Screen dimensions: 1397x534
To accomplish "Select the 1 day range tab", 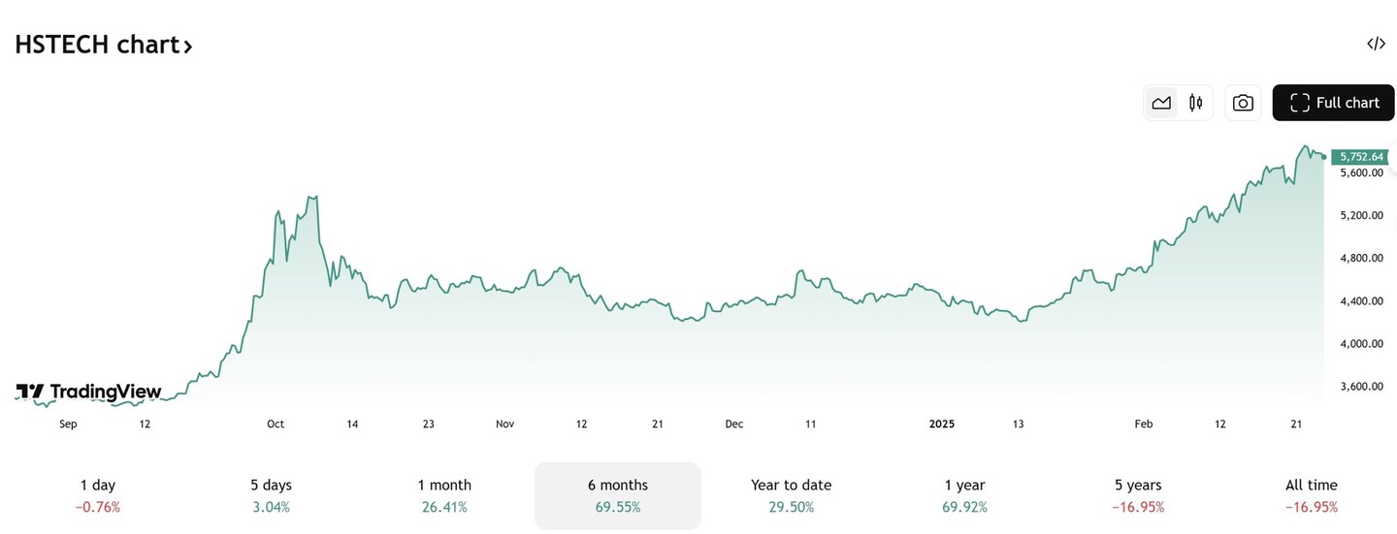I will pos(97,495).
